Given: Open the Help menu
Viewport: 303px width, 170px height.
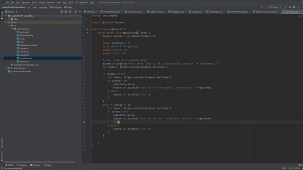Looking at the screenshot, I should 92,2.
